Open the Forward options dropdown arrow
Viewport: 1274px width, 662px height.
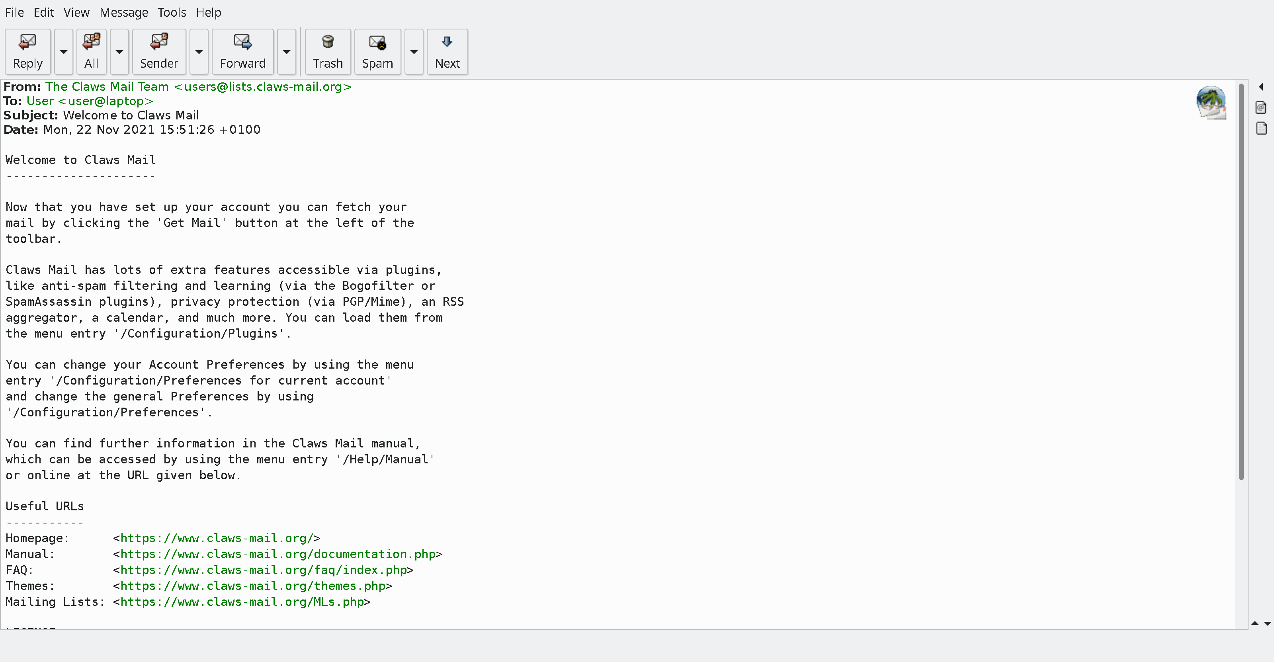click(x=286, y=51)
